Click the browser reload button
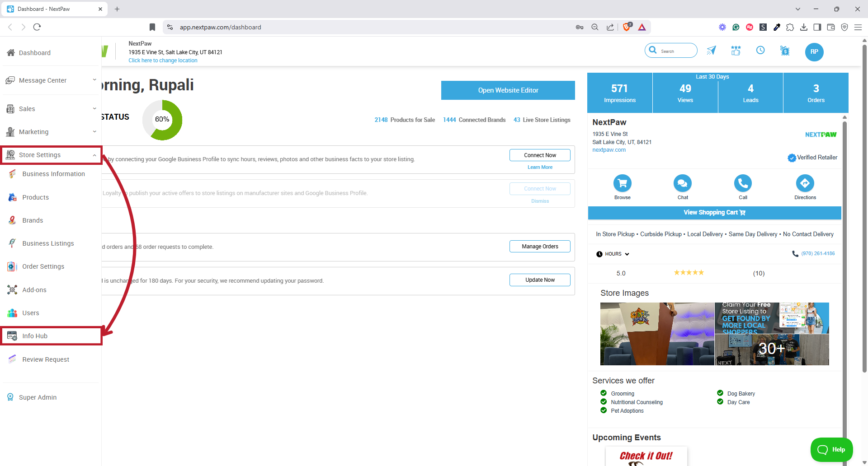868x466 pixels. click(x=37, y=27)
